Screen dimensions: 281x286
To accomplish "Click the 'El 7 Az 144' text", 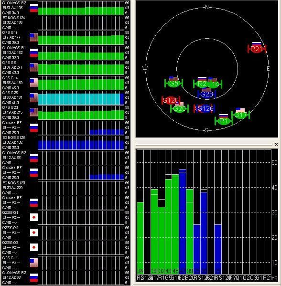I will pyautogui.click(x=11, y=37).
